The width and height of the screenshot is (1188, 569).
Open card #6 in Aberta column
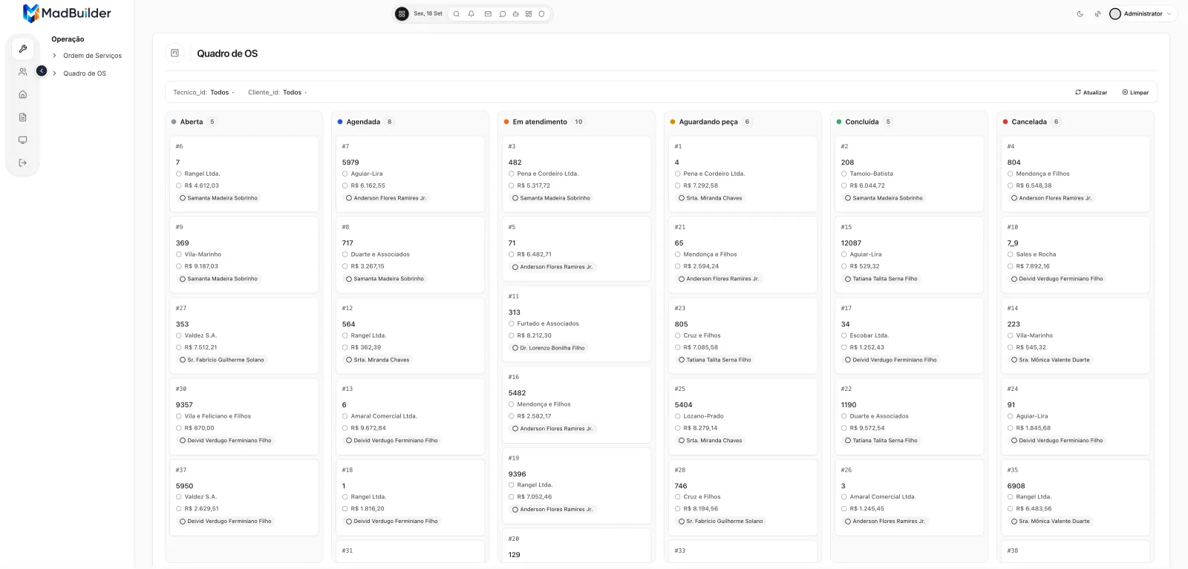pyautogui.click(x=244, y=174)
